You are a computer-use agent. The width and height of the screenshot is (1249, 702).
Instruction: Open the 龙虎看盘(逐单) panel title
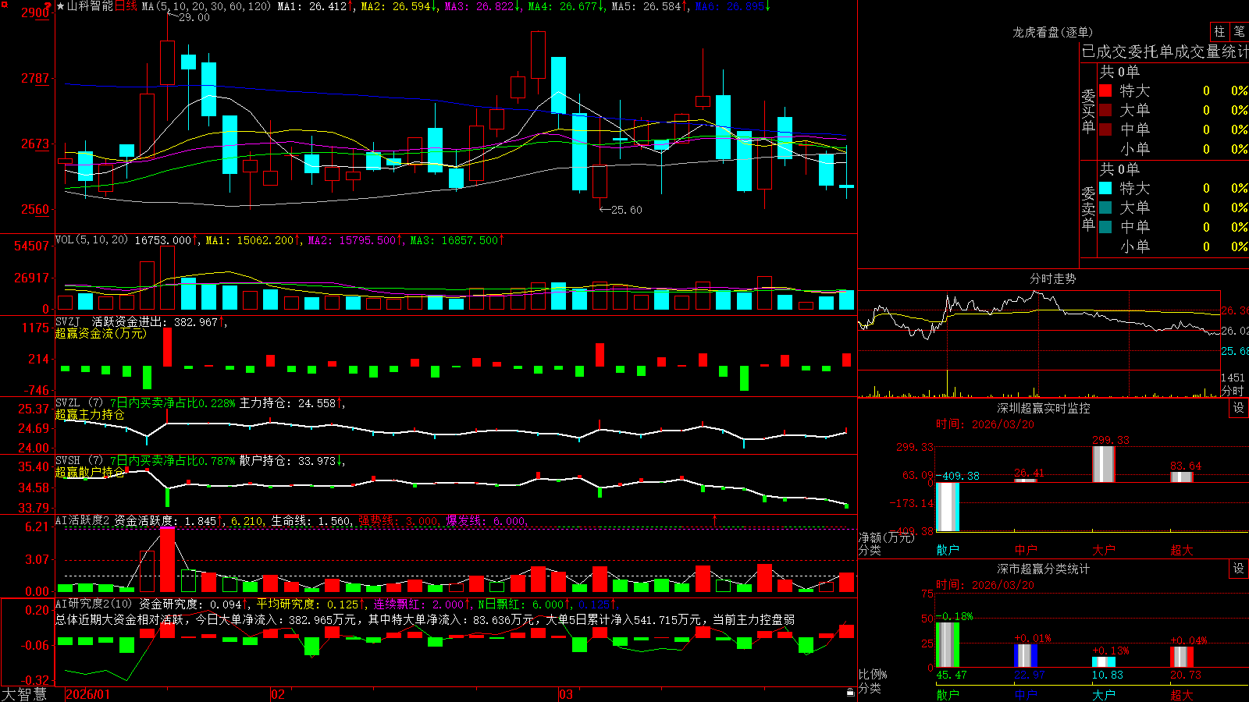click(1052, 32)
